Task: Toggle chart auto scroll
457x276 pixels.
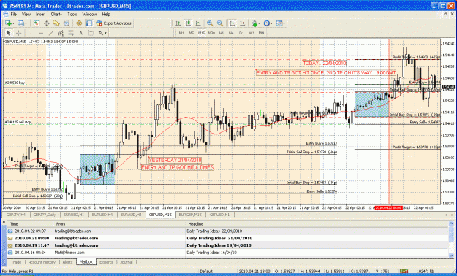Action: 233,23
